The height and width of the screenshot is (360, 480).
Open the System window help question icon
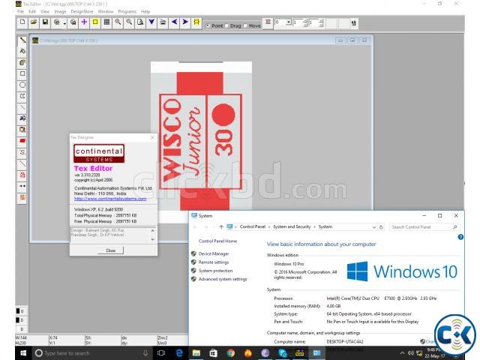tap(460, 237)
